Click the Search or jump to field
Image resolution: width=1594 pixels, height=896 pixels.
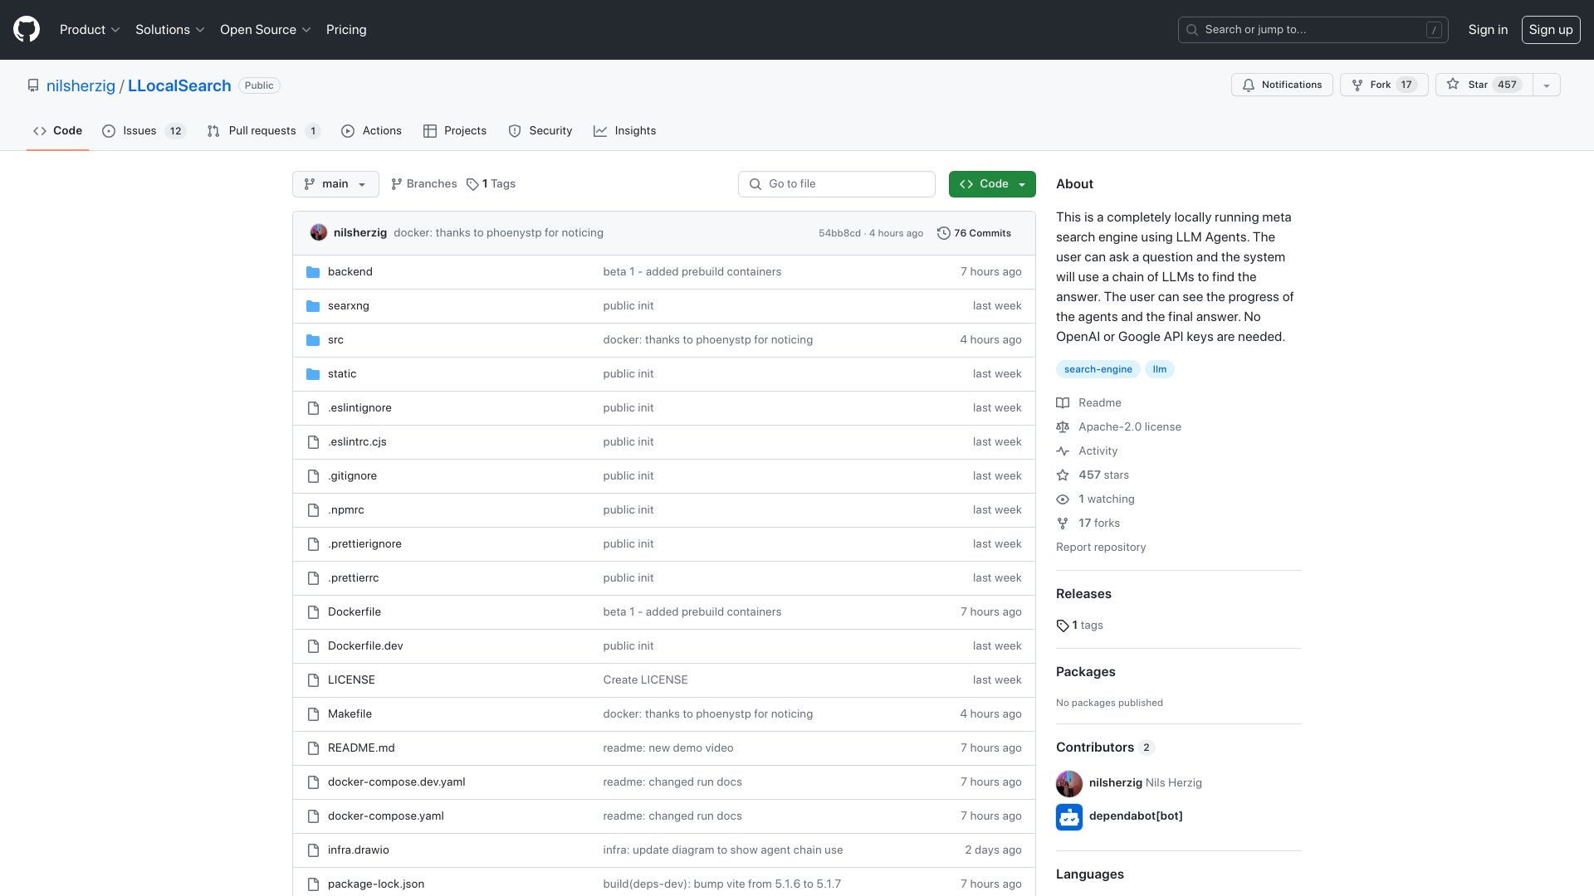pos(1313,30)
